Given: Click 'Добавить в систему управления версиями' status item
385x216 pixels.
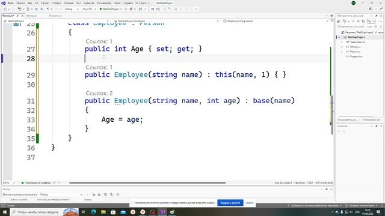Looking at the screenshot, I should [x=315, y=205].
